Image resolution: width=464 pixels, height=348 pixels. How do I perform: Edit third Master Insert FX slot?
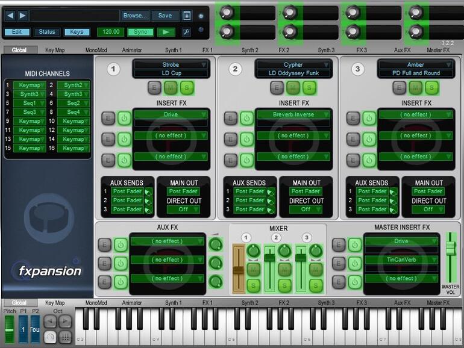(x=339, y=282)
